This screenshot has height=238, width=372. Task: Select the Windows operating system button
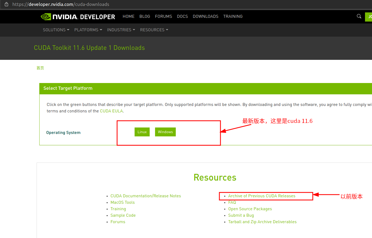click(x=165, y=132)
